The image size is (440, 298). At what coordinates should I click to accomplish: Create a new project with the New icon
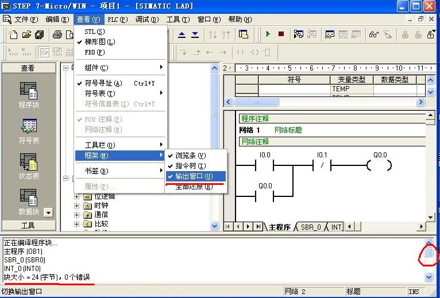(13, 35)
